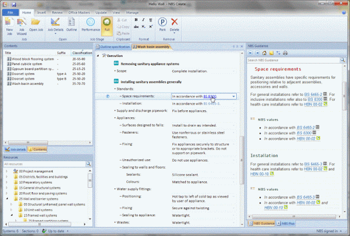Viewport: 350px width, 236px height.
Task: Switch to the Insert ribbon tab
Action: click(42, 13)
